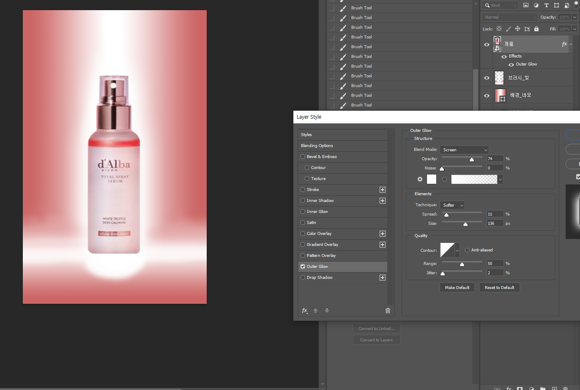Click the new group folder icon in Layers panel

click(x=542, y=388)
